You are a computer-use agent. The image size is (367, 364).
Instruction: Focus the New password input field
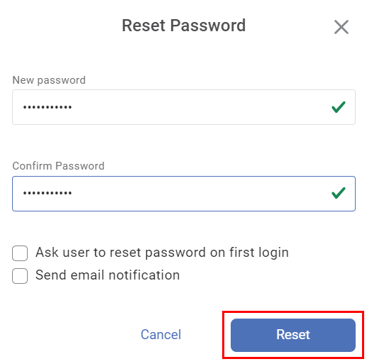click(184, 107)
